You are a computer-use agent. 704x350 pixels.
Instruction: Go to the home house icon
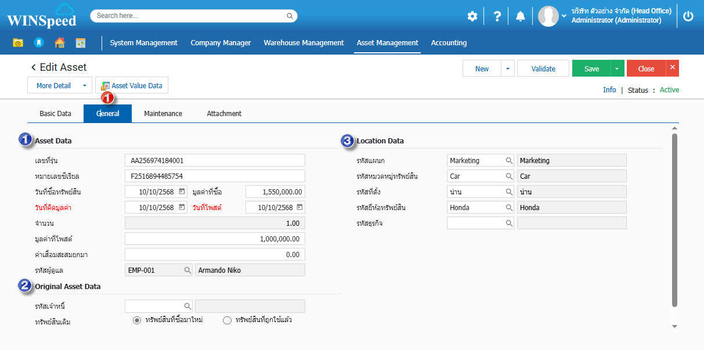click(x=59, y=43)
